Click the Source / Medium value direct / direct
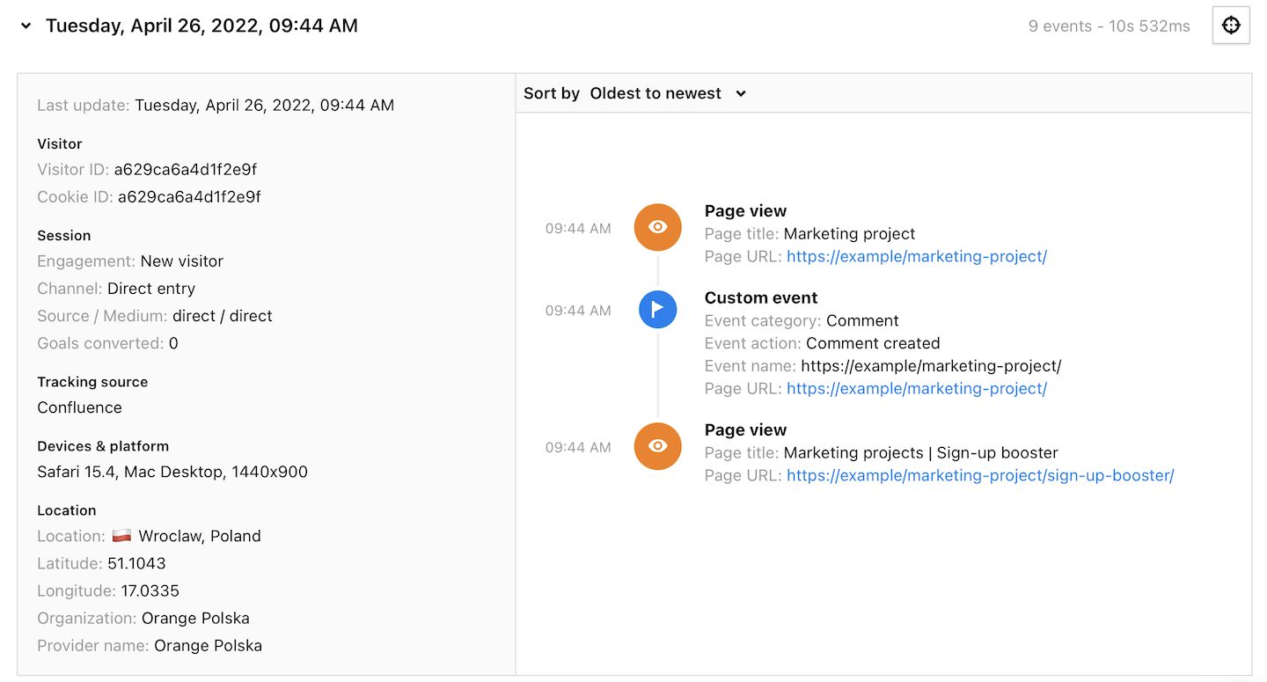The image size is (1267, 682). click(x=223, y=316)
